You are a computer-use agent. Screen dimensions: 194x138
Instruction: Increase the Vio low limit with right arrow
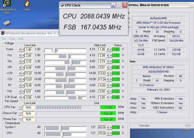[x=23, y=61]
